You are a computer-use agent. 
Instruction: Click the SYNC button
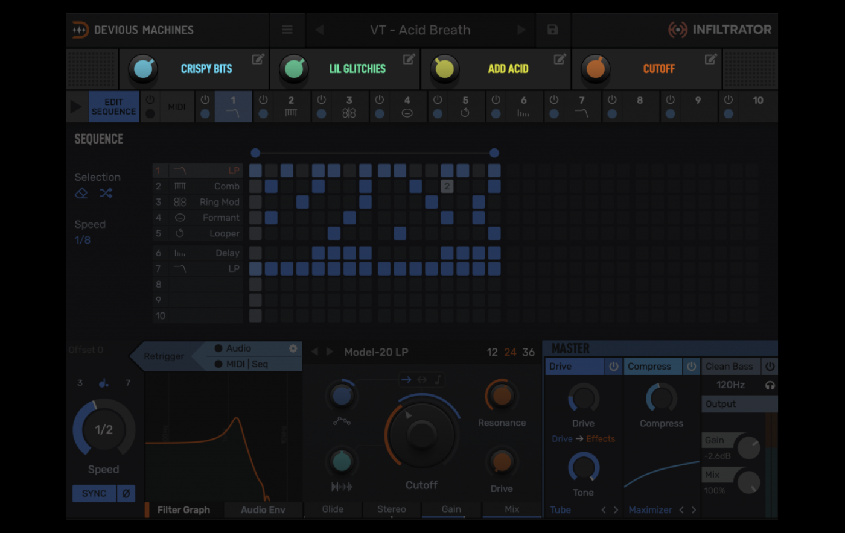pos(94,493)
